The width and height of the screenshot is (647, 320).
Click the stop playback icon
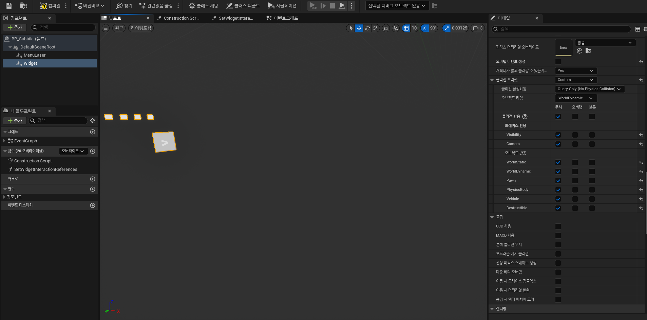[x=332, y=6]
